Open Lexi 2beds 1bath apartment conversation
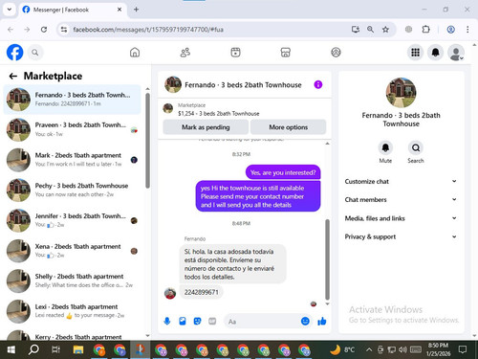 click(x=72, y=311)
